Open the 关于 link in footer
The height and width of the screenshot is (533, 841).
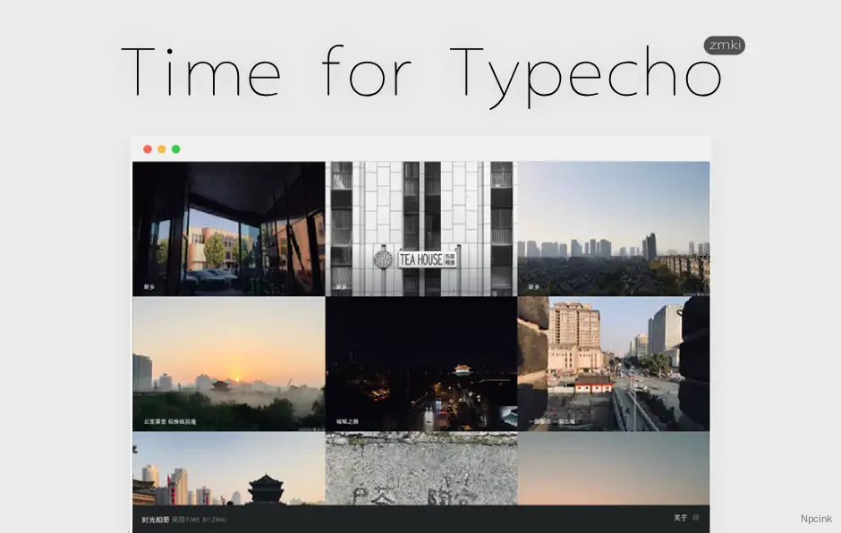click(680, 518)
